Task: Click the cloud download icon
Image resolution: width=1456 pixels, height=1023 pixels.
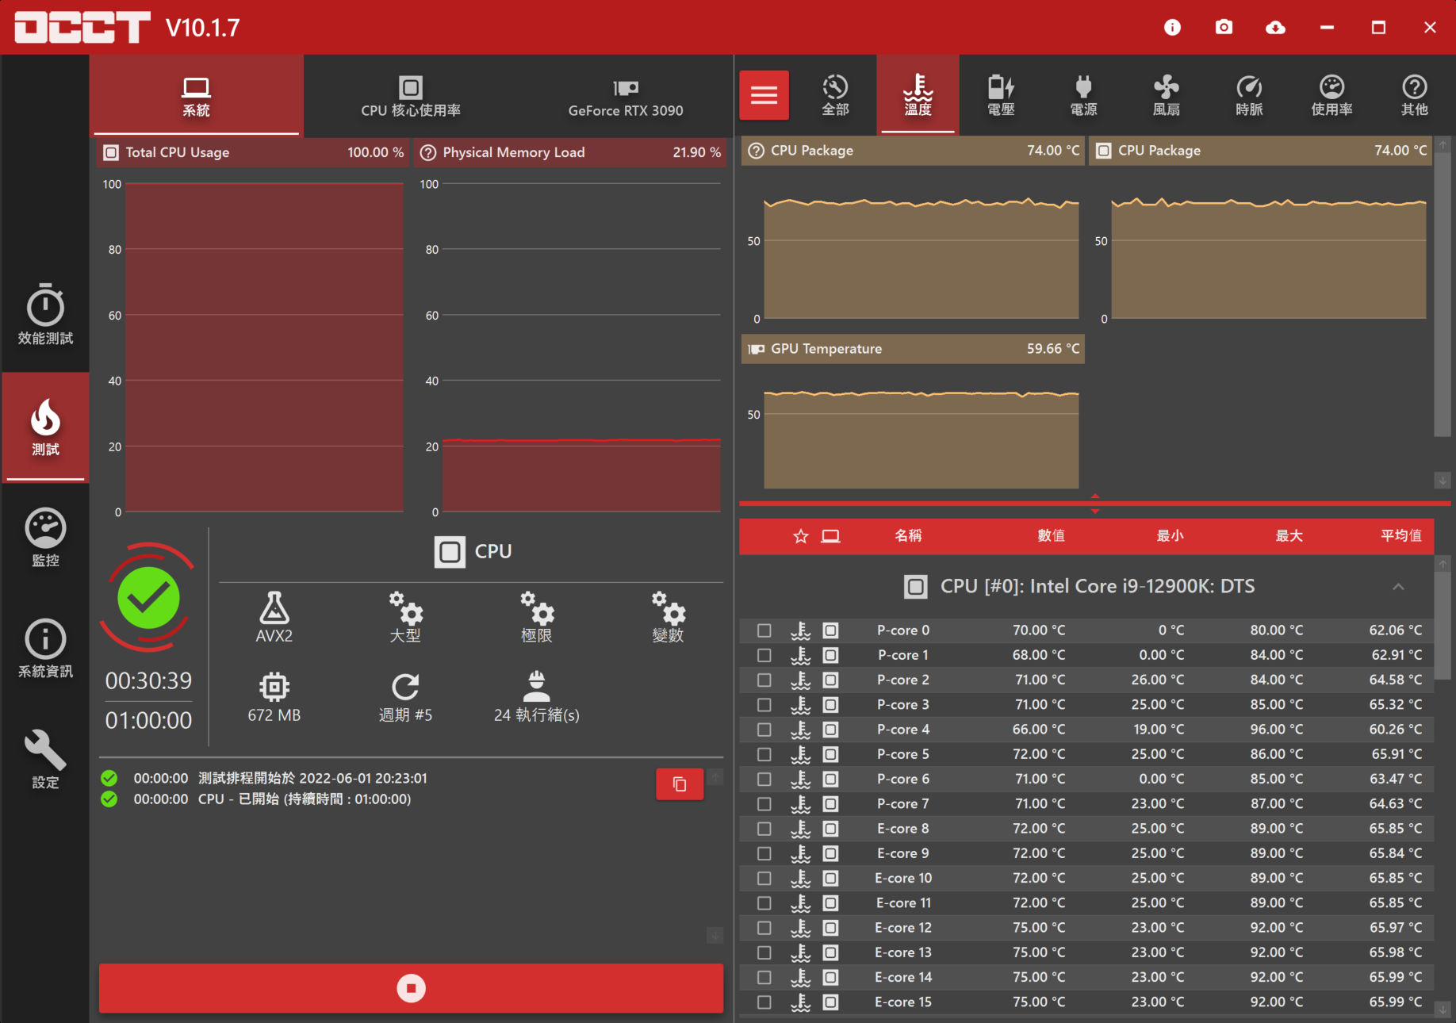Action: point(1275,28)
